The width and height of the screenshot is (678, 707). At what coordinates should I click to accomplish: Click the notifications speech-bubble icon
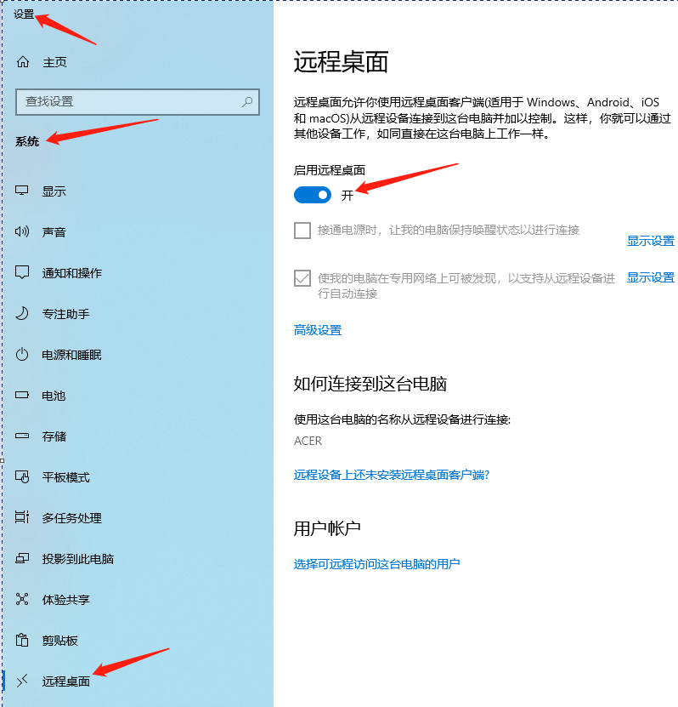21,272
